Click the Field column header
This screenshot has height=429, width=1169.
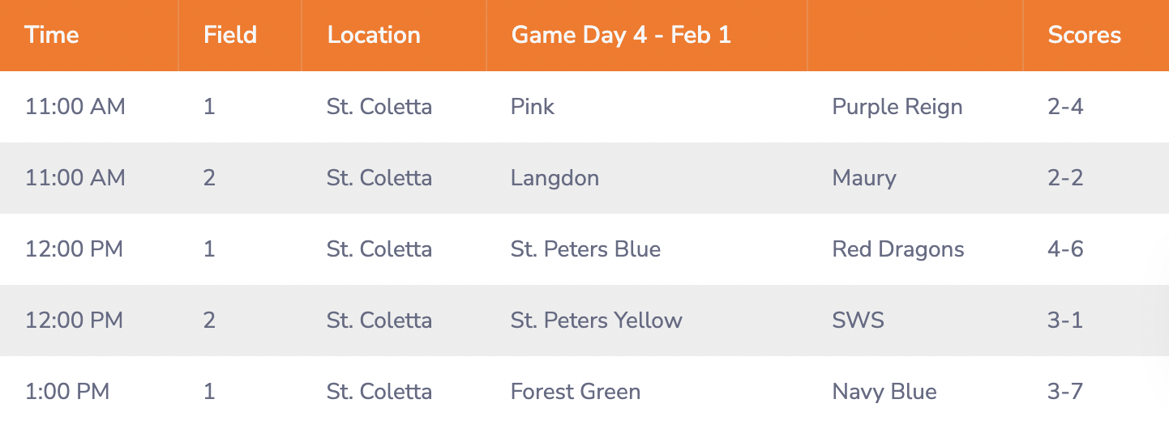(x=230, y=36)
